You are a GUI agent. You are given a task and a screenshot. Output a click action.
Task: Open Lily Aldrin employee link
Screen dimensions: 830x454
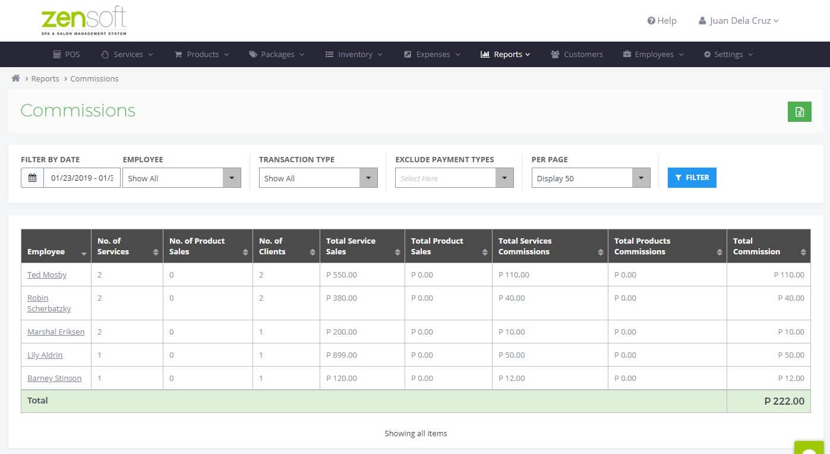click(45, 355)
